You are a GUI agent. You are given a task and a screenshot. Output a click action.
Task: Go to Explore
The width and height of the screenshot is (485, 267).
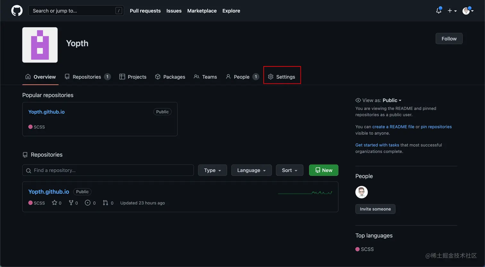point(231,11)
